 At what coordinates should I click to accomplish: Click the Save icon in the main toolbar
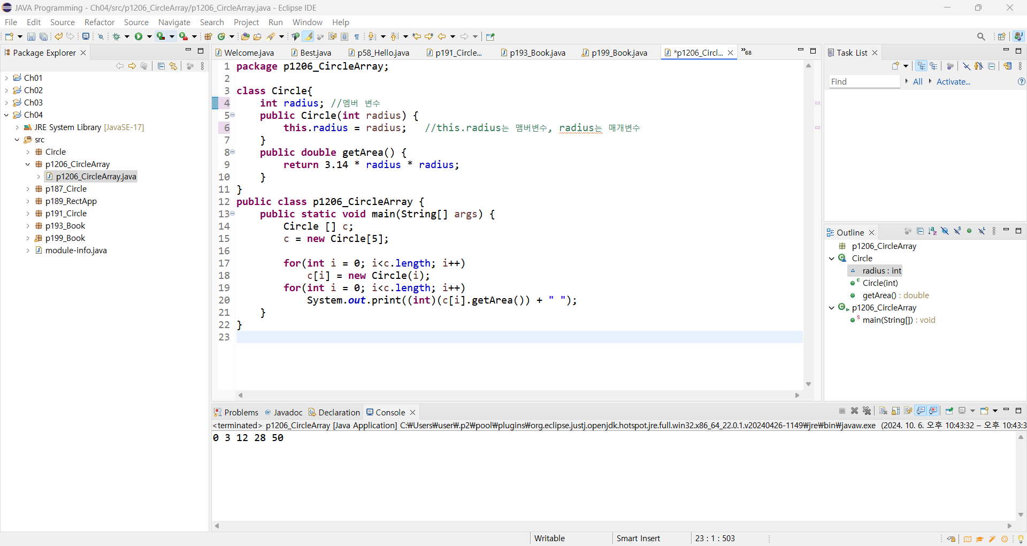pos(31,36)
